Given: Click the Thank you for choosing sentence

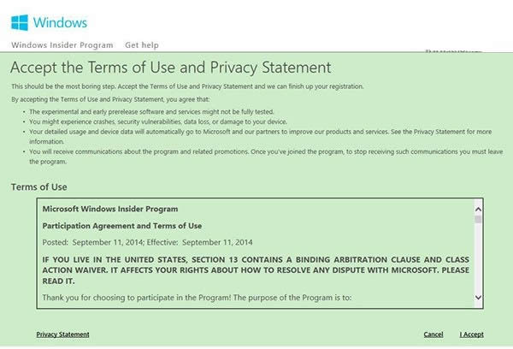Looking at the screenshot, I should coord(197,298).
